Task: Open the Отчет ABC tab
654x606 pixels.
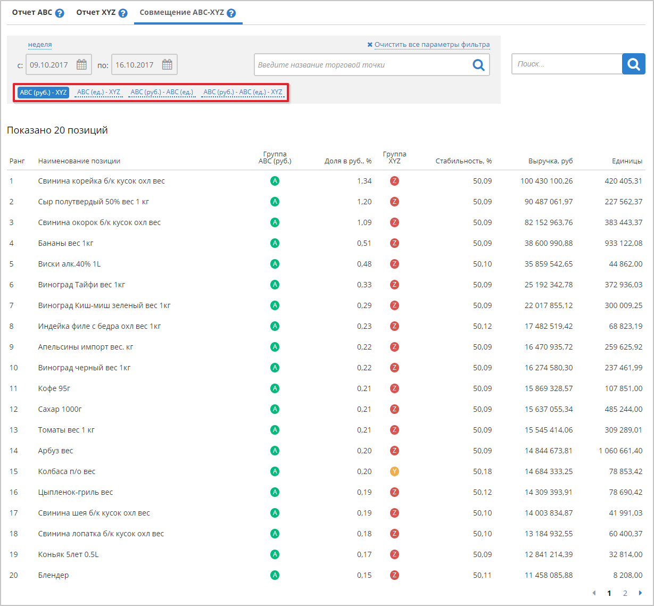Action: (32, 12)
